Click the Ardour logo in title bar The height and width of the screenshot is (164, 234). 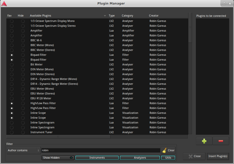[x=4, y=4]
